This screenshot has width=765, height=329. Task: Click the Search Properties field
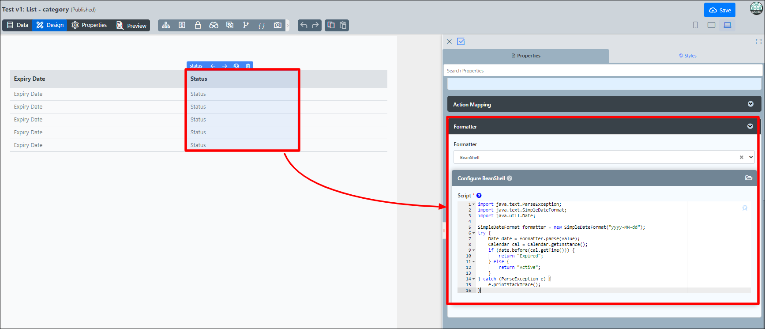(603, 71)
